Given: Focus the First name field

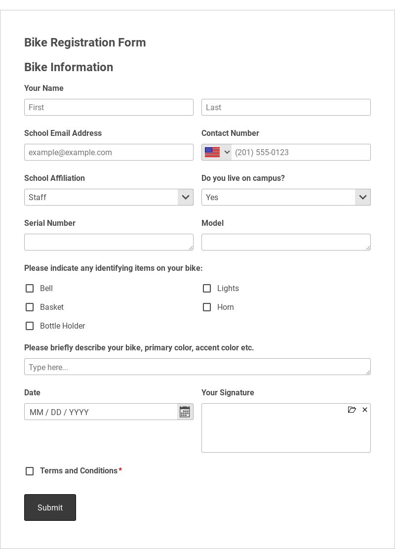Looking at the screenshot, I should tap(109, 107).
